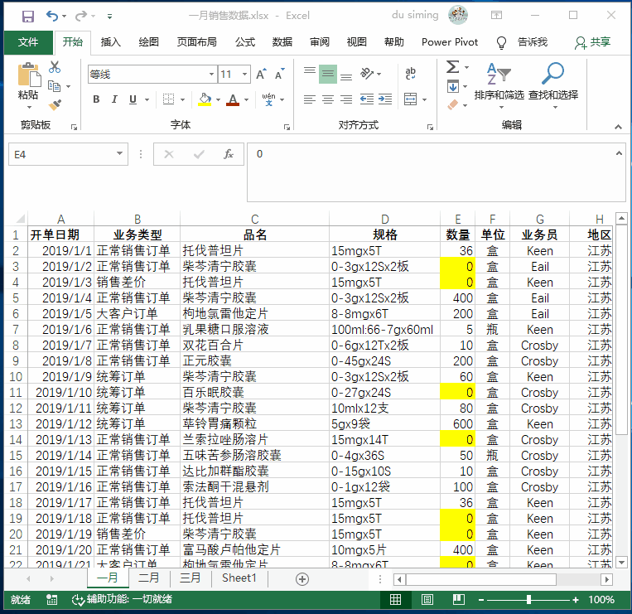
Task: Switch to Page Break Preview
Action: 459,600
